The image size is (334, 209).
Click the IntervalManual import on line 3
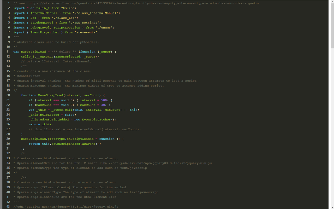tap(44, 13)
